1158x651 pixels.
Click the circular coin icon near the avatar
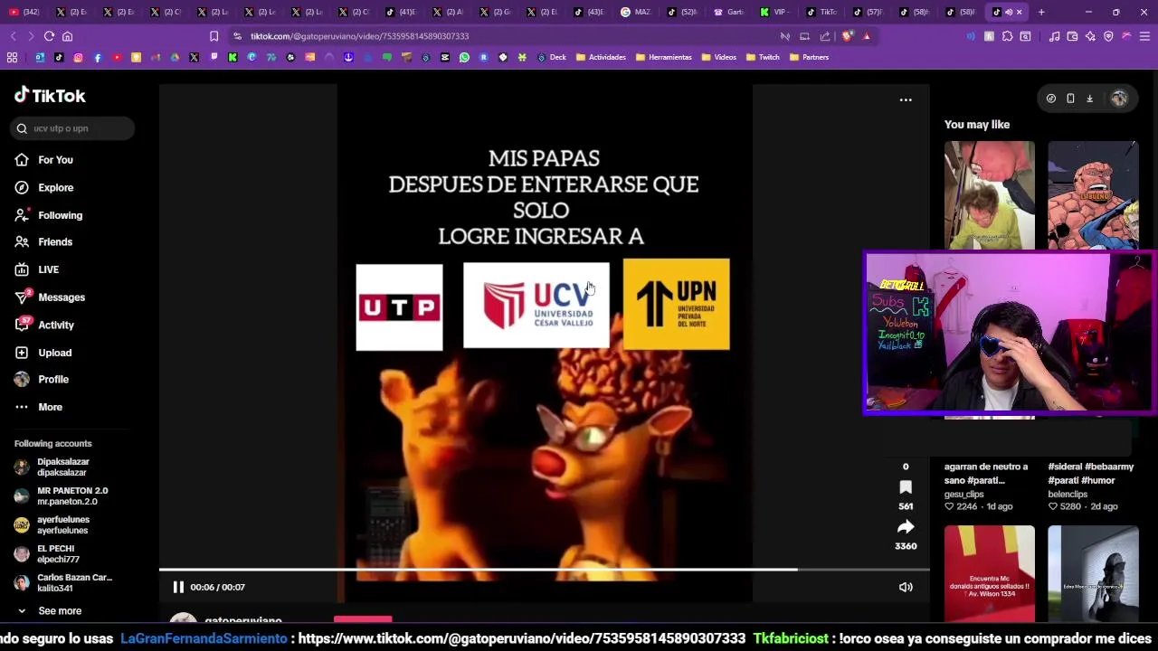click(1050, 99)
